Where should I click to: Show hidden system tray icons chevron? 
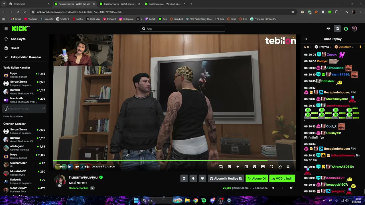click(324, 200)
